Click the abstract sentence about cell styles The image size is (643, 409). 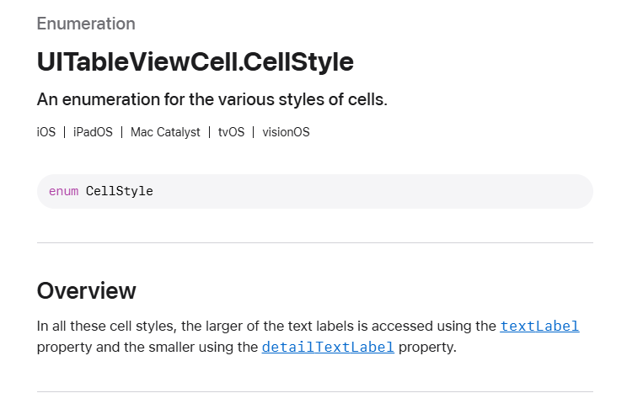point(212,99)
